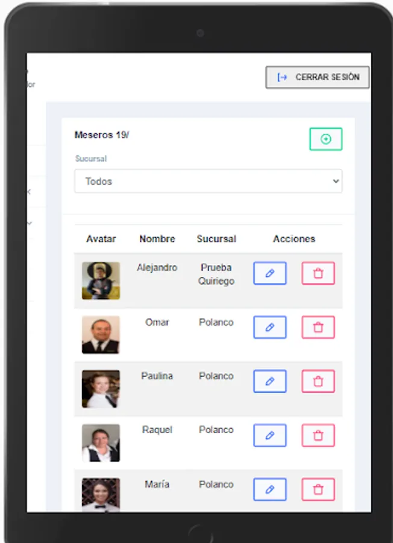Delete Raquel using the red trash icon
Viewport: 393px width, 543px height.
coord(318,435)
